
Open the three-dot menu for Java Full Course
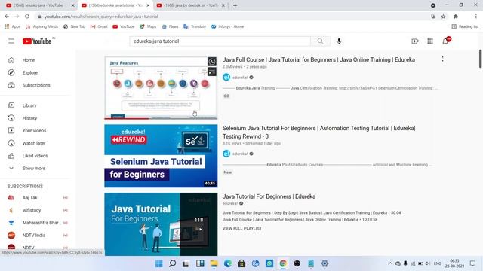[x=443, y=59]
